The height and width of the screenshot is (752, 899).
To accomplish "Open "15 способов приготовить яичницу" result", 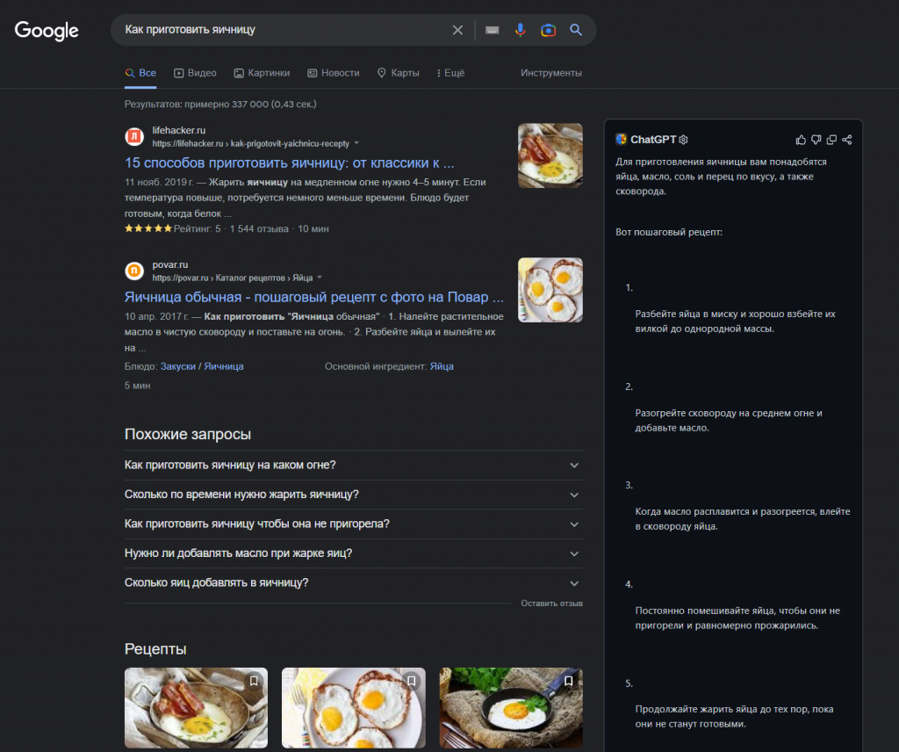I will pos(289,163).
